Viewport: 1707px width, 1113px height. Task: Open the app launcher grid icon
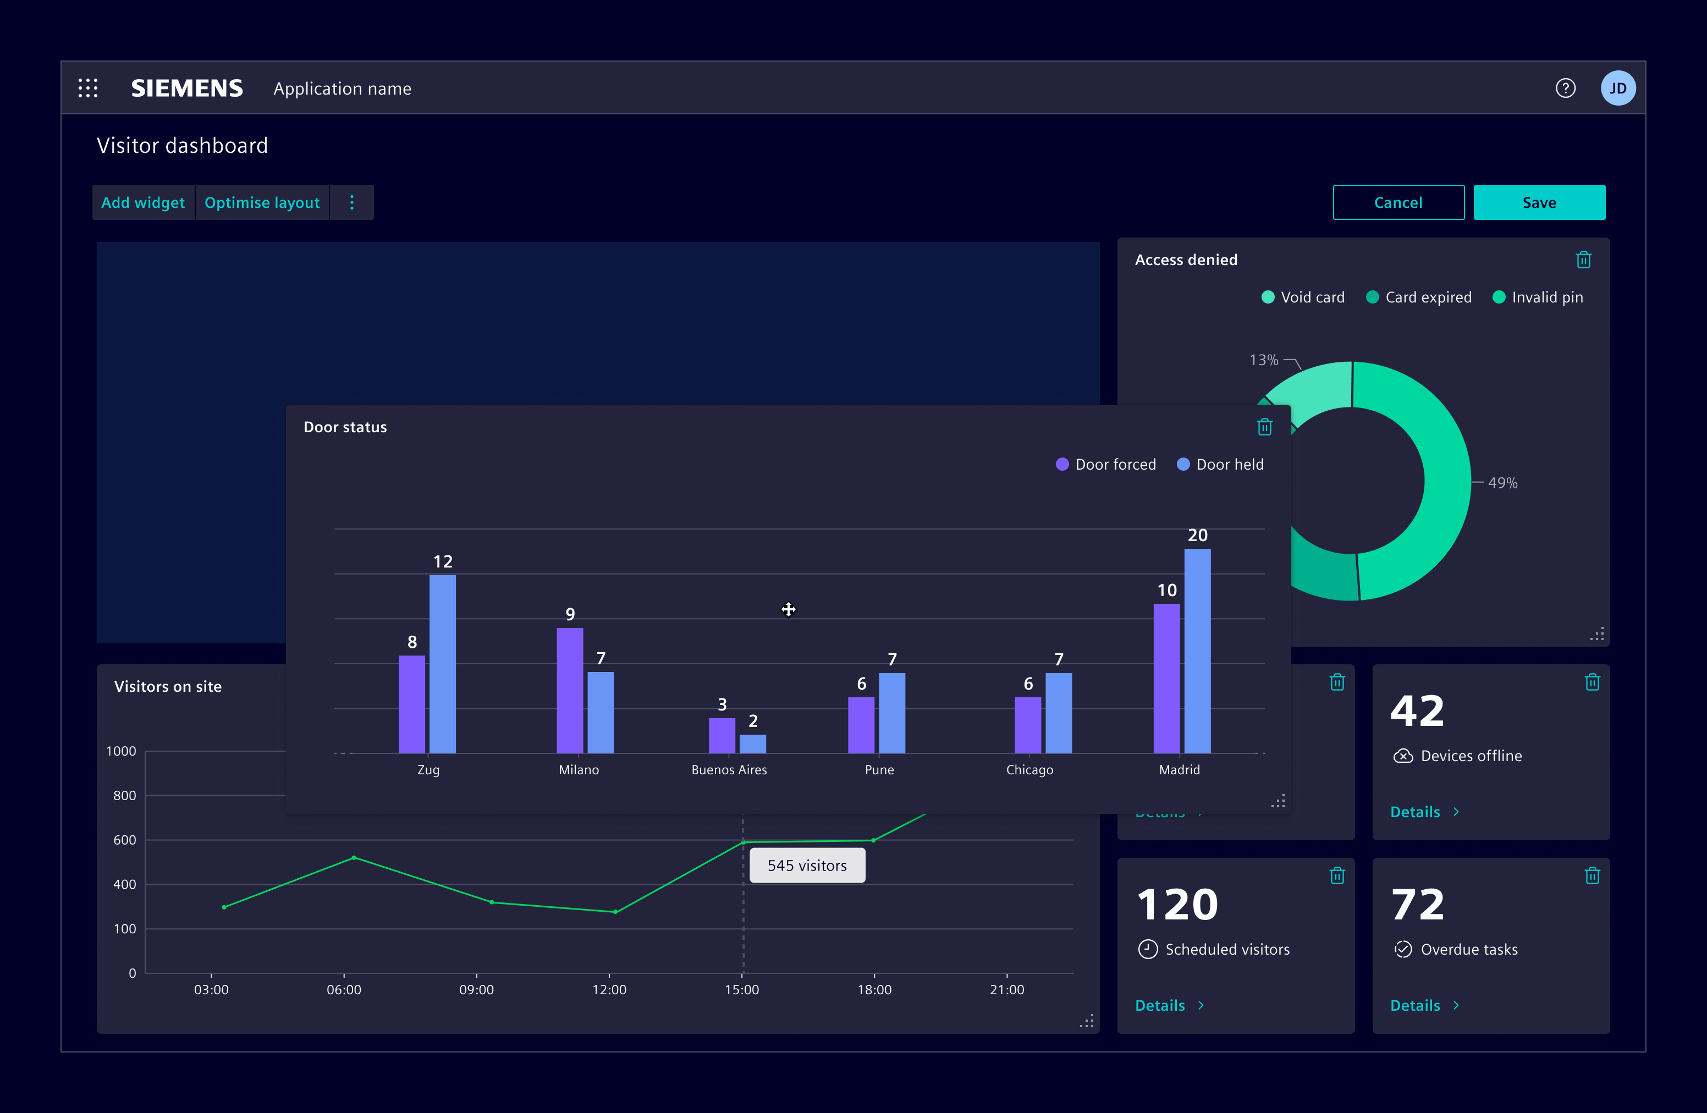click(x=88, y=87)
